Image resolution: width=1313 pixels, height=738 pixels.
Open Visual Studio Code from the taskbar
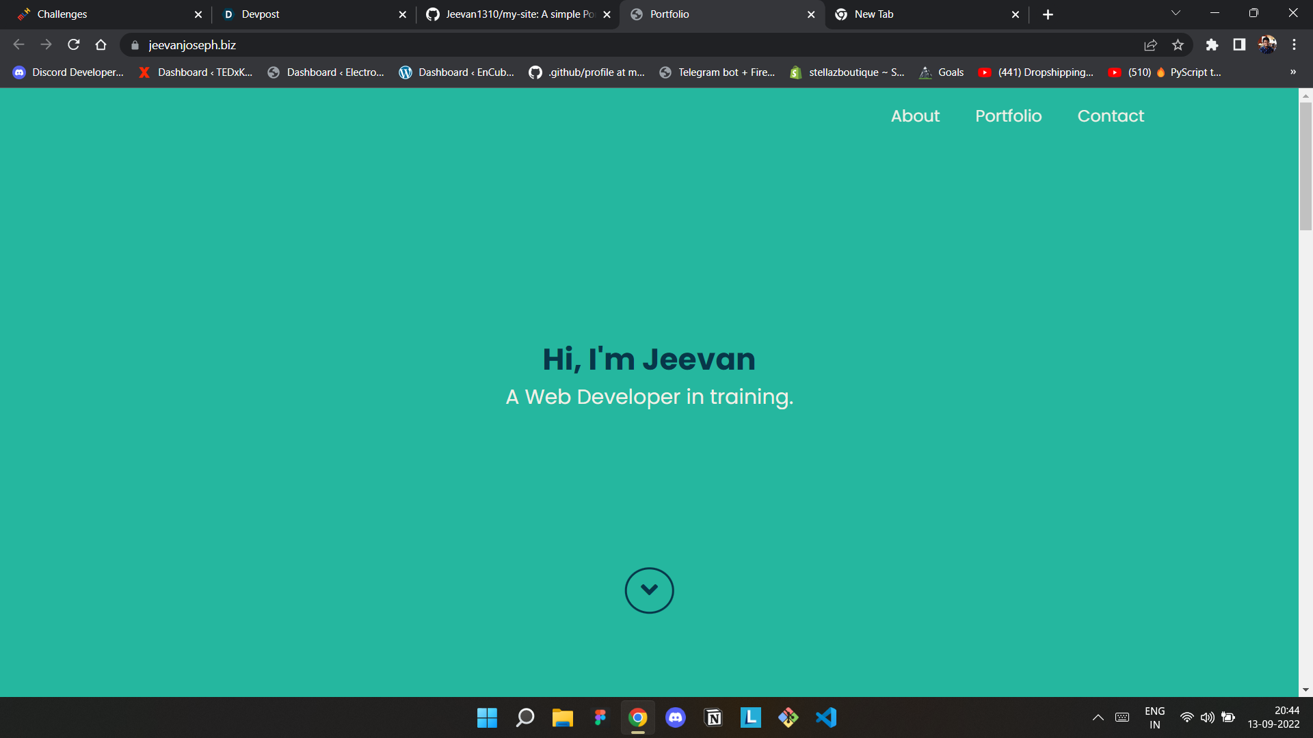click(826, 717)
